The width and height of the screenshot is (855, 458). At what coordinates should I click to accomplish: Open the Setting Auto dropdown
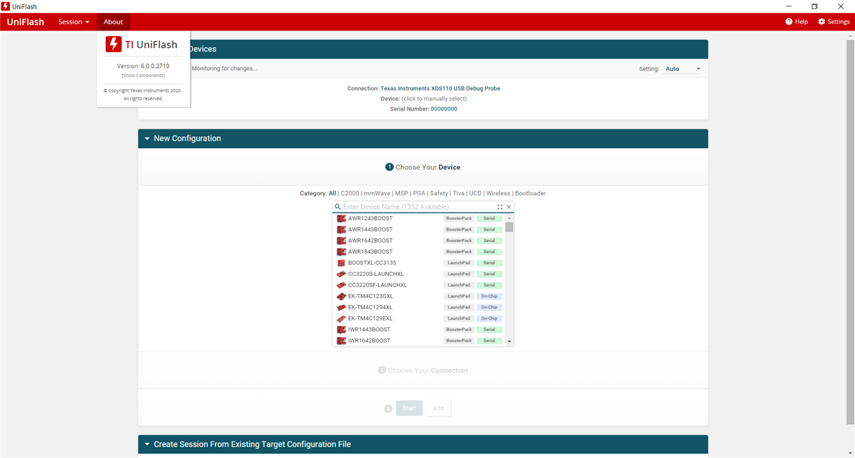[x=683, y=69]
